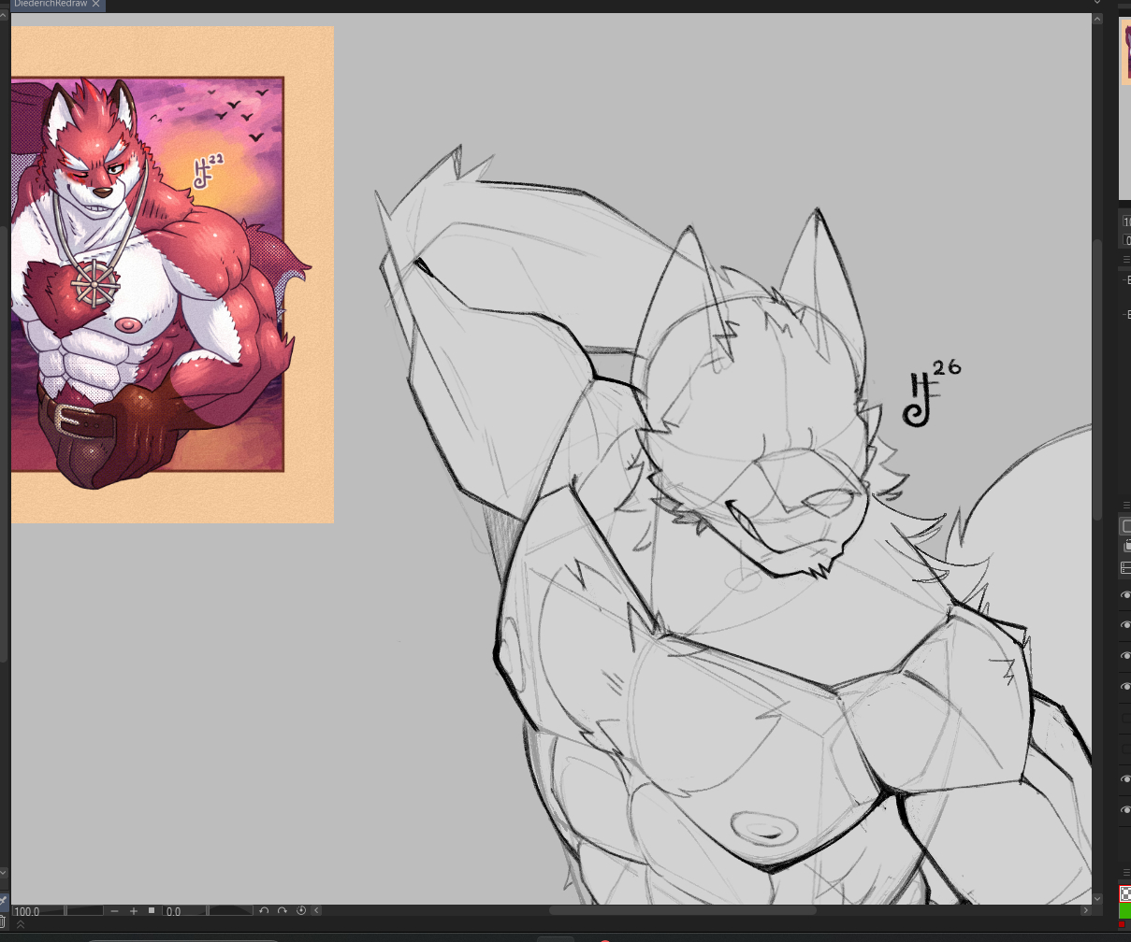The height and width of the screenshot is (942, 1131).
Task: Click the reset rotation icon
Action: [x=301, y=911]
